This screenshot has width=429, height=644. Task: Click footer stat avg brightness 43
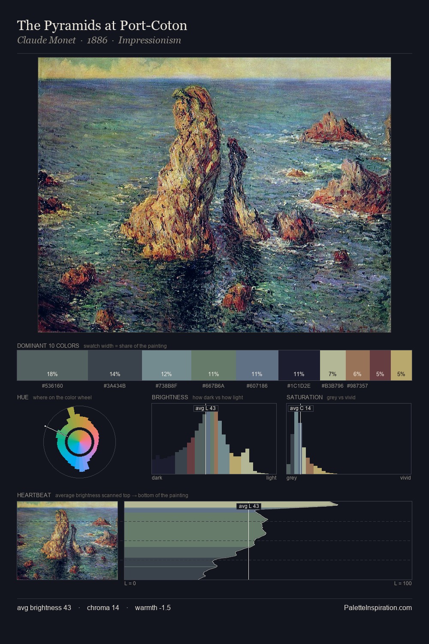pyautogui.click(x=44, y=608)
